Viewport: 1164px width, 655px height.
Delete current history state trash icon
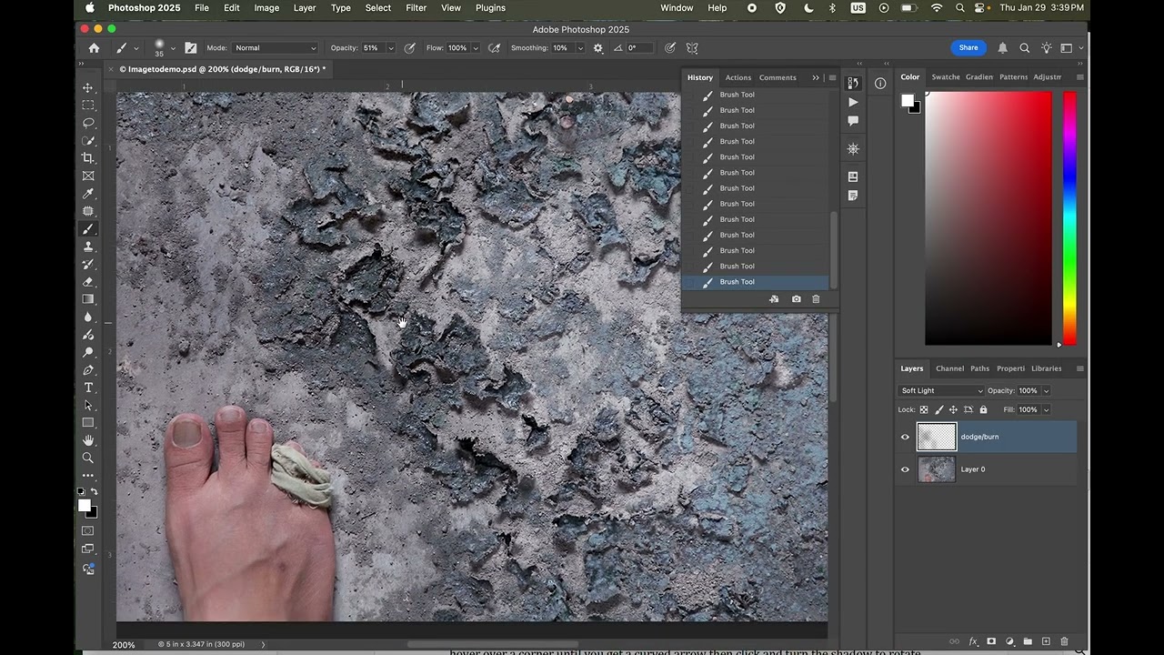point(816,299)
